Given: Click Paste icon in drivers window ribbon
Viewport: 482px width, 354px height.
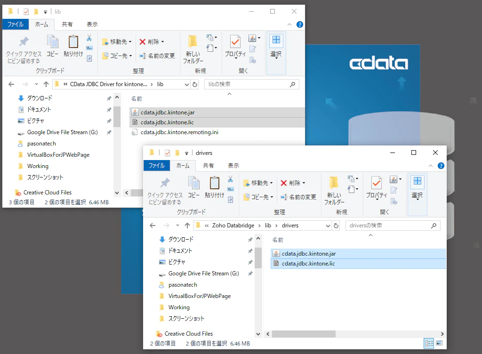Looking at the screenshot, I should tap(214, 187).
